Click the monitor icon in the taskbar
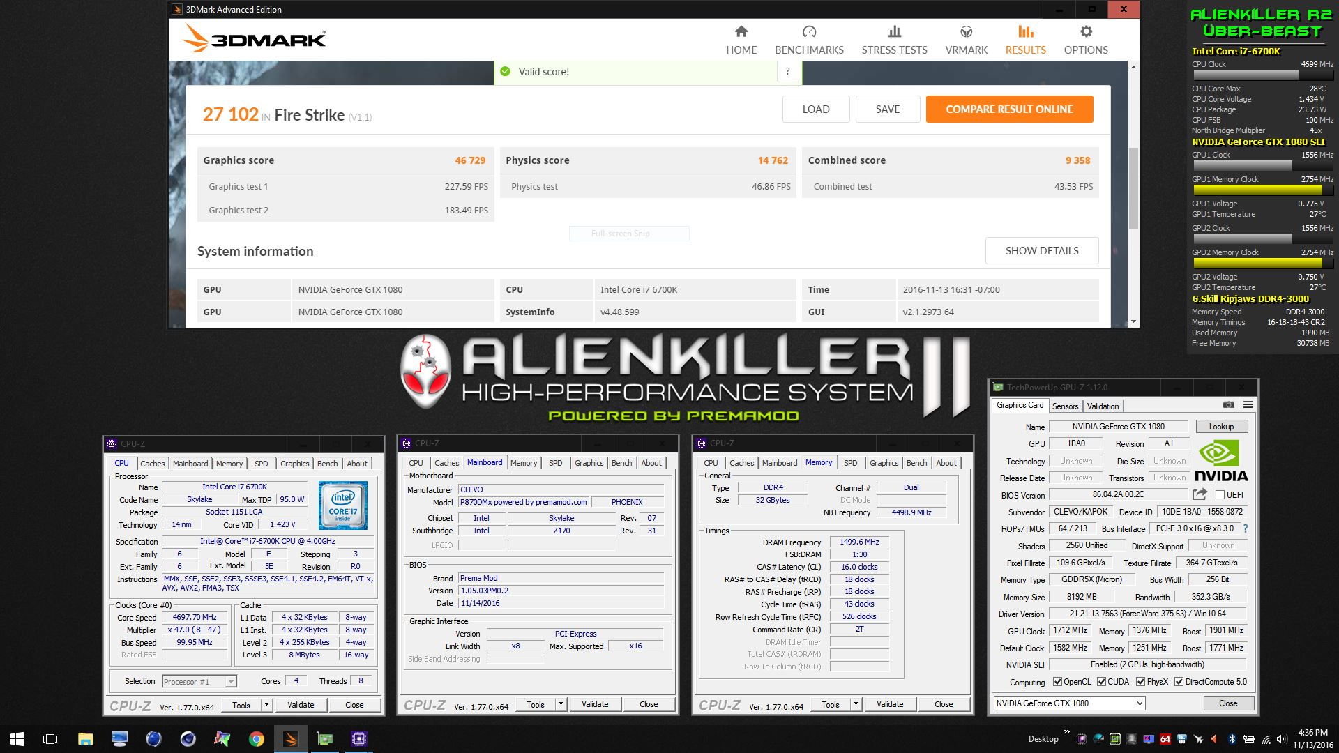Viewport: 1339px width, 753px height. coord(119,739)
